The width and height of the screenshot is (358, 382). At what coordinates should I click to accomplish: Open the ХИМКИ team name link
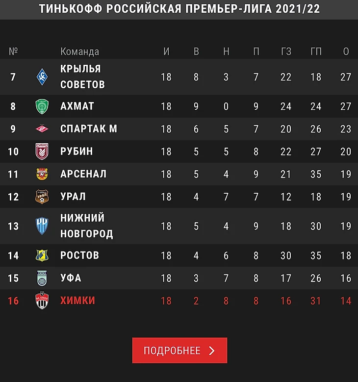(77, 301)
